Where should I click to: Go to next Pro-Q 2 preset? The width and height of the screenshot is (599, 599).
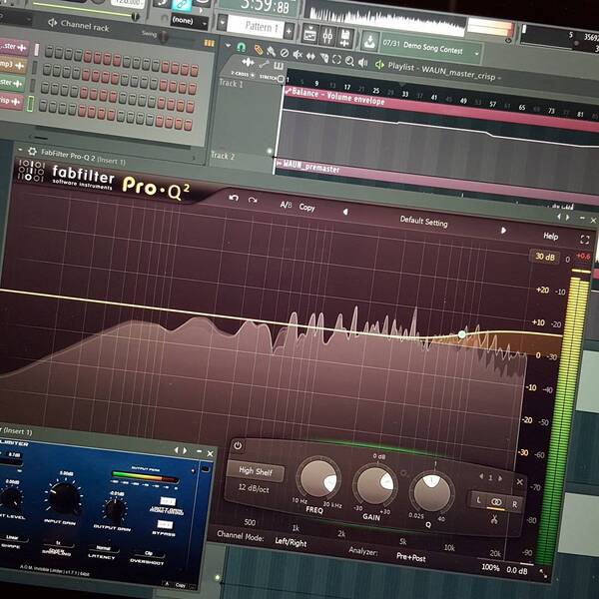pyautogui.click(x=503, y=231)
